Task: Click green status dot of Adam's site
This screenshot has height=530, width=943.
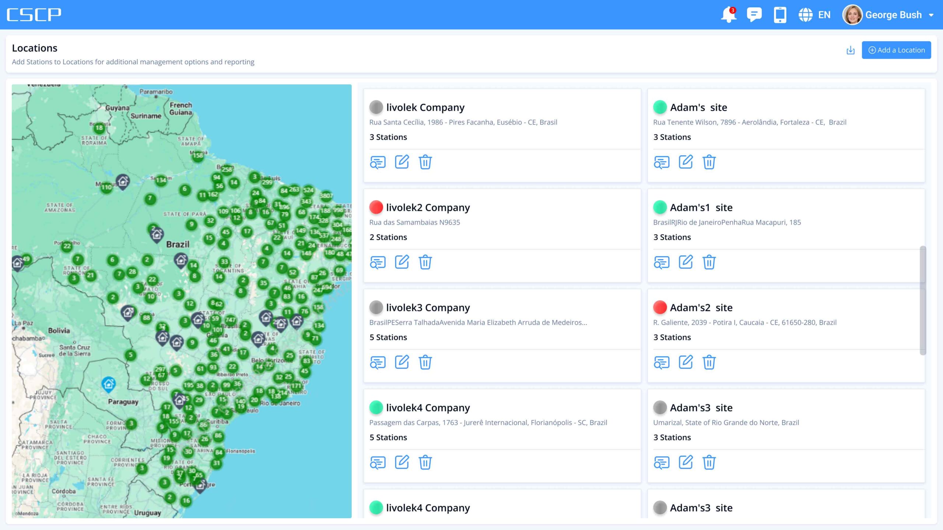Action: tap(660, 107)
